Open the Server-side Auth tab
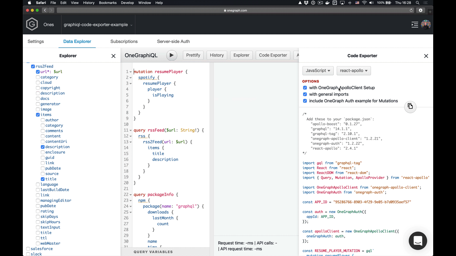The width and height of the screenshot is (456, 256). [173, 41]
